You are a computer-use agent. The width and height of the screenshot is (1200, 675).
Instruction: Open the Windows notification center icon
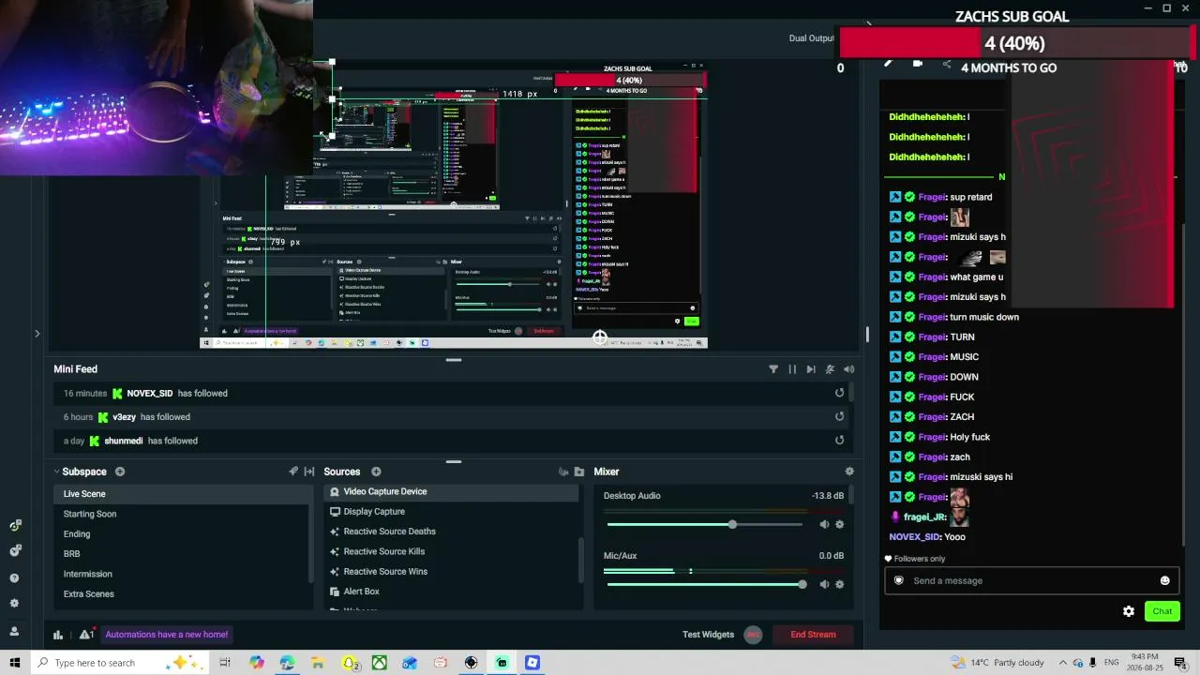(x=1180, y=663)
